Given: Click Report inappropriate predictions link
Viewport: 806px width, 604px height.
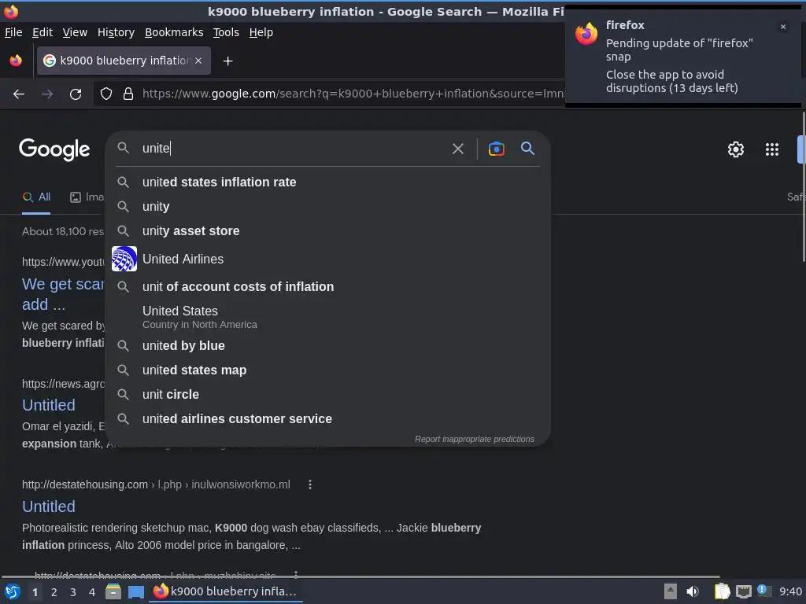Looking at the screenshot, I should pyautogui.click(x=475, y=439).
